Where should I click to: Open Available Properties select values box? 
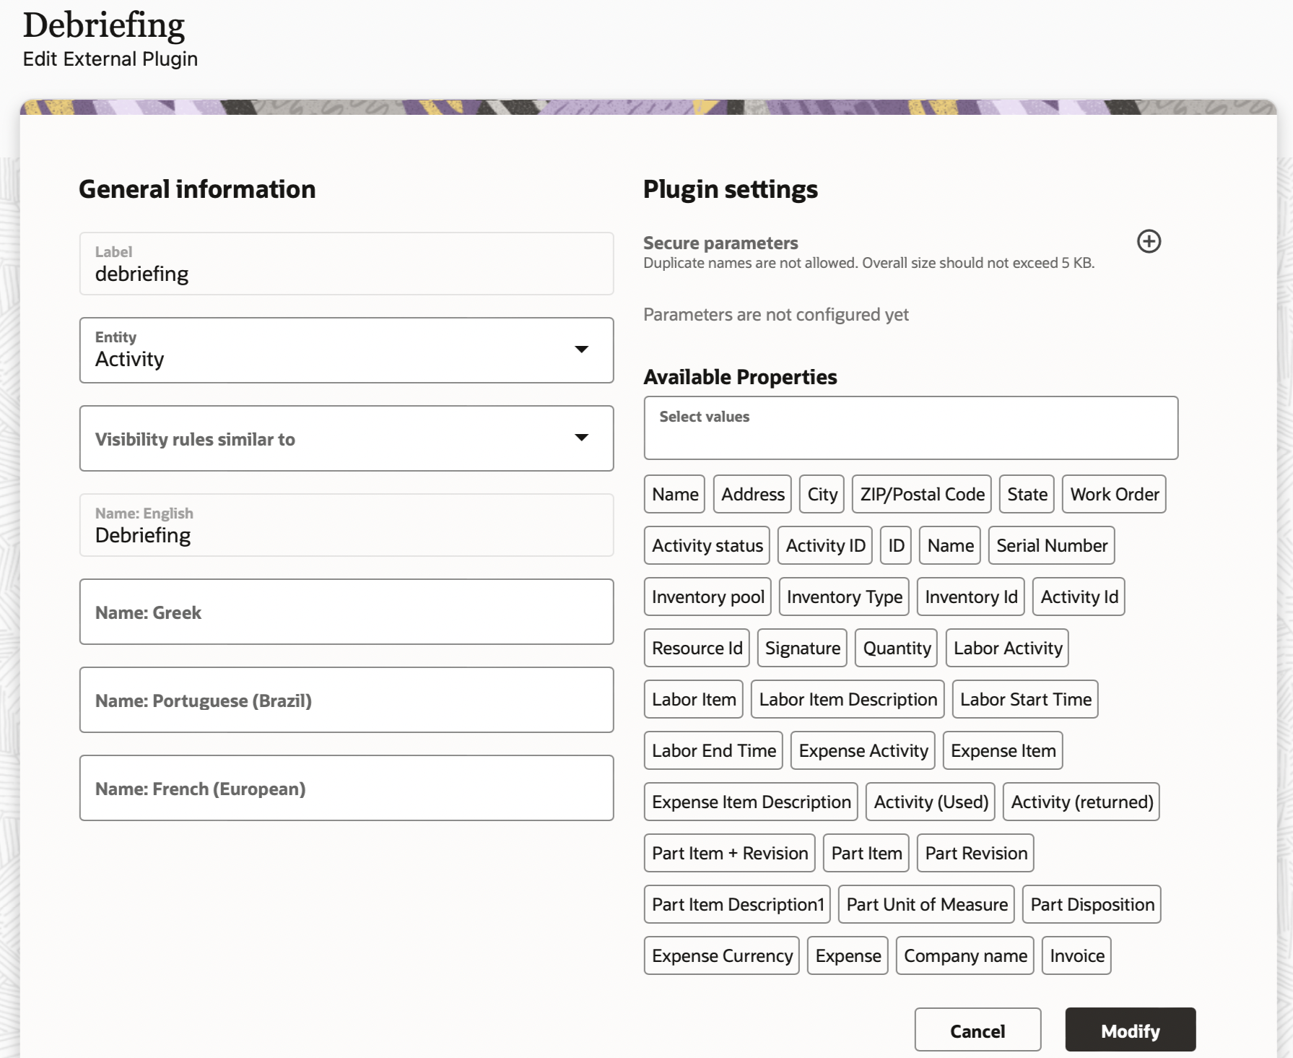pos(910,428)
